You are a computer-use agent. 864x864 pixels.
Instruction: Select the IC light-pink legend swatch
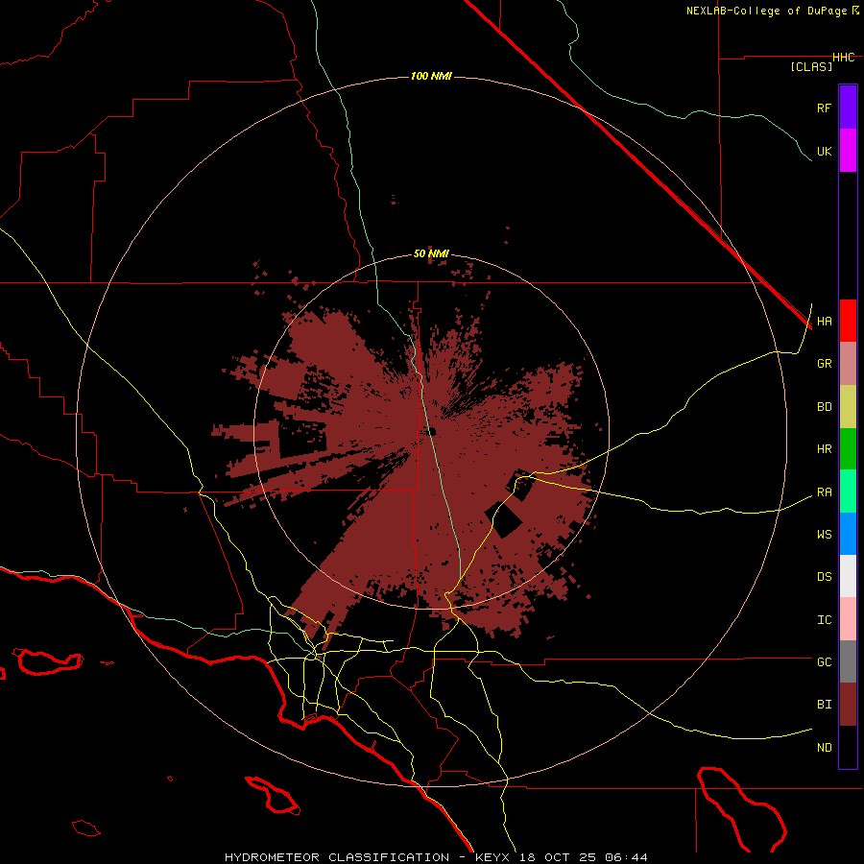click(x=848, y=619)
